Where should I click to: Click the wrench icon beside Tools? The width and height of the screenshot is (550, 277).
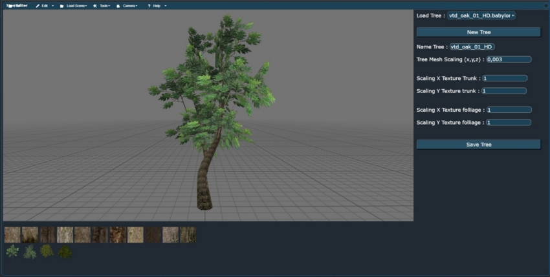94,6
